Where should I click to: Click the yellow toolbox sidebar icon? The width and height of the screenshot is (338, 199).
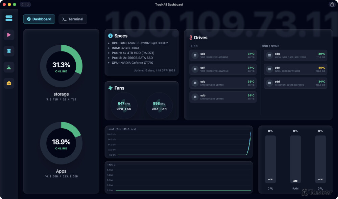coord(9,83)
